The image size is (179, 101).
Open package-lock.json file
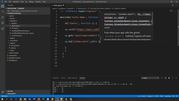(x=15, y=58)
